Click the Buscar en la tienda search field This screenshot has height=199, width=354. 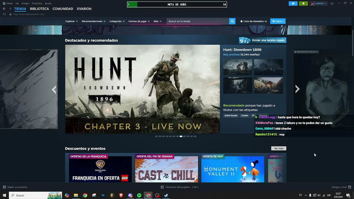point(198,21)
